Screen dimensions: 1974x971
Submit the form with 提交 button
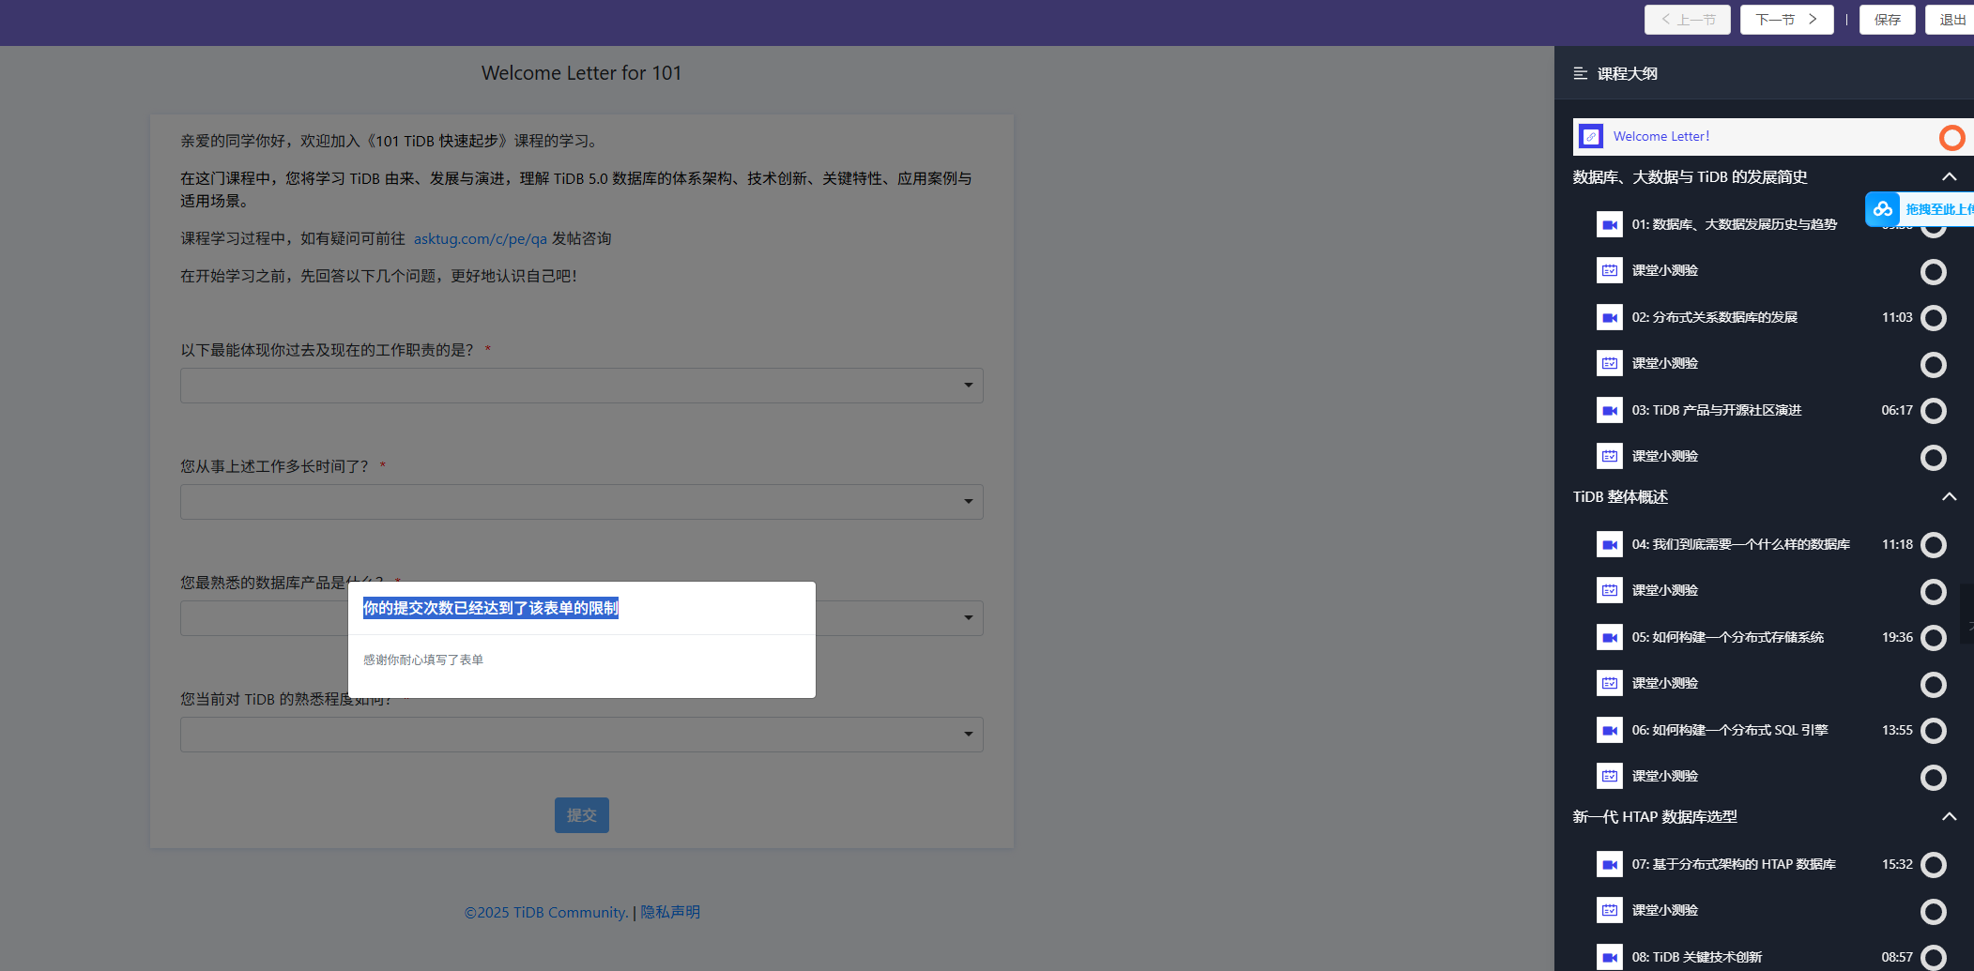pyautogui.click(x=582, y=815)
